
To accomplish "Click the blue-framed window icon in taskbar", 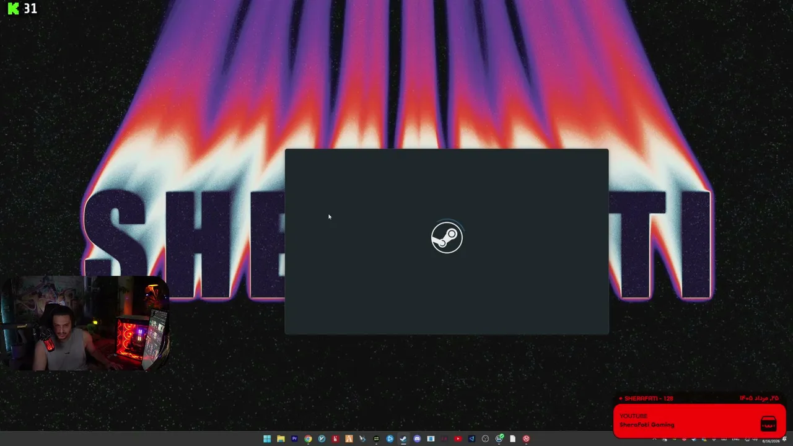I will [x=431, y=439].
